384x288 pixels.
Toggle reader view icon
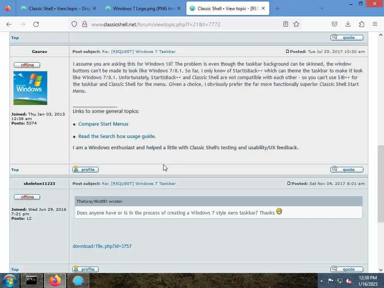285,24
